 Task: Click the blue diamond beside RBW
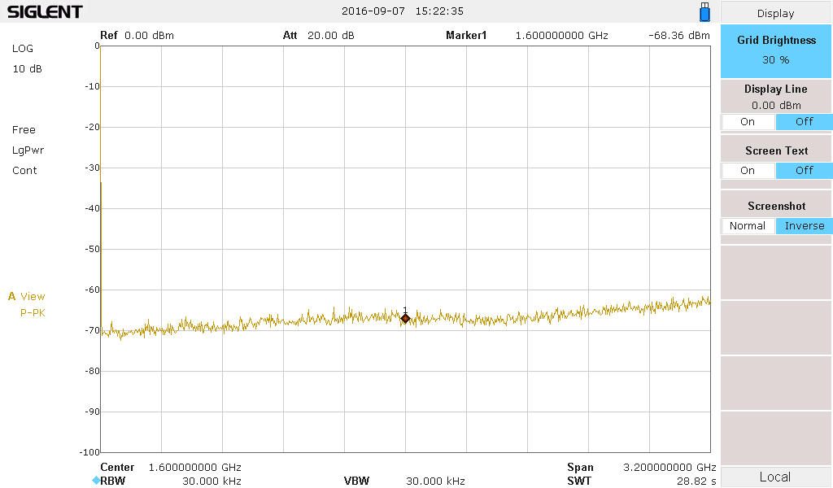pos(95,481)
